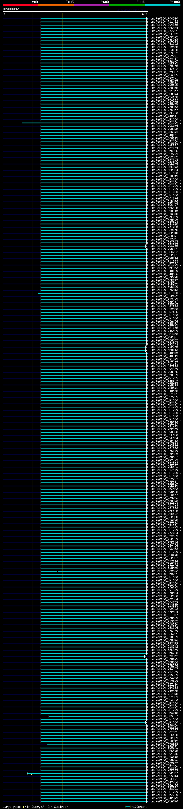The width and height of the screenshot is (183, 809).
Task: Select hit UniRef100_Q27380
Action: tap(164, 523)
